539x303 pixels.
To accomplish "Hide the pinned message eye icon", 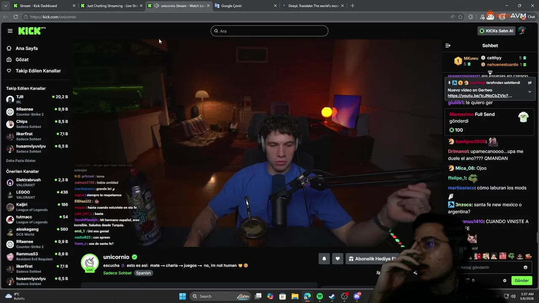I will [530, 83].
